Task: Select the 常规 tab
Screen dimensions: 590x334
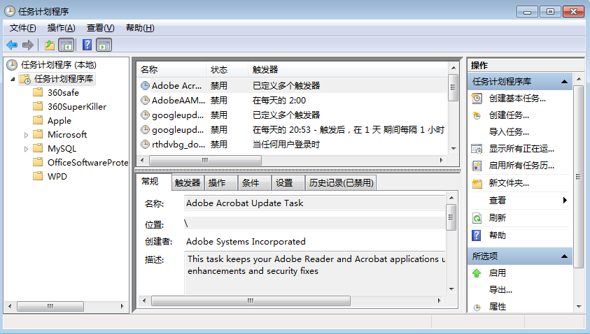Action: coord(153,182)
